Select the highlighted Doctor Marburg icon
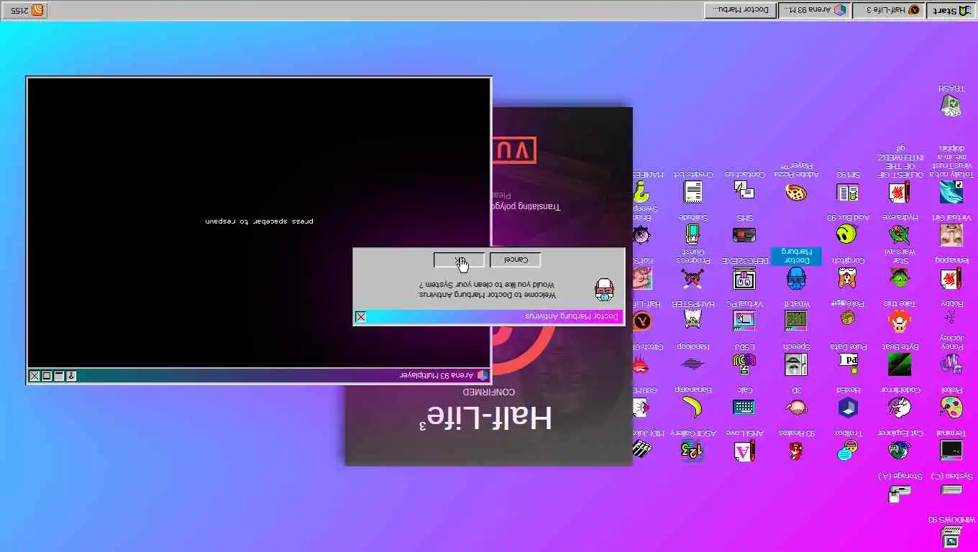This screenshot has width=978, height=552. [796, 277]
